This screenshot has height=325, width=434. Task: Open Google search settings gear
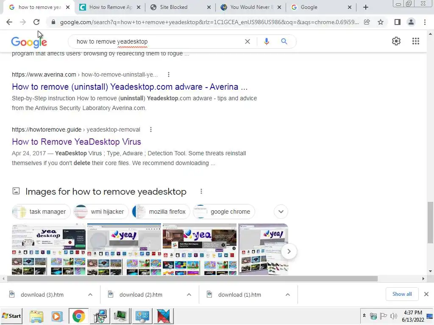396,41
